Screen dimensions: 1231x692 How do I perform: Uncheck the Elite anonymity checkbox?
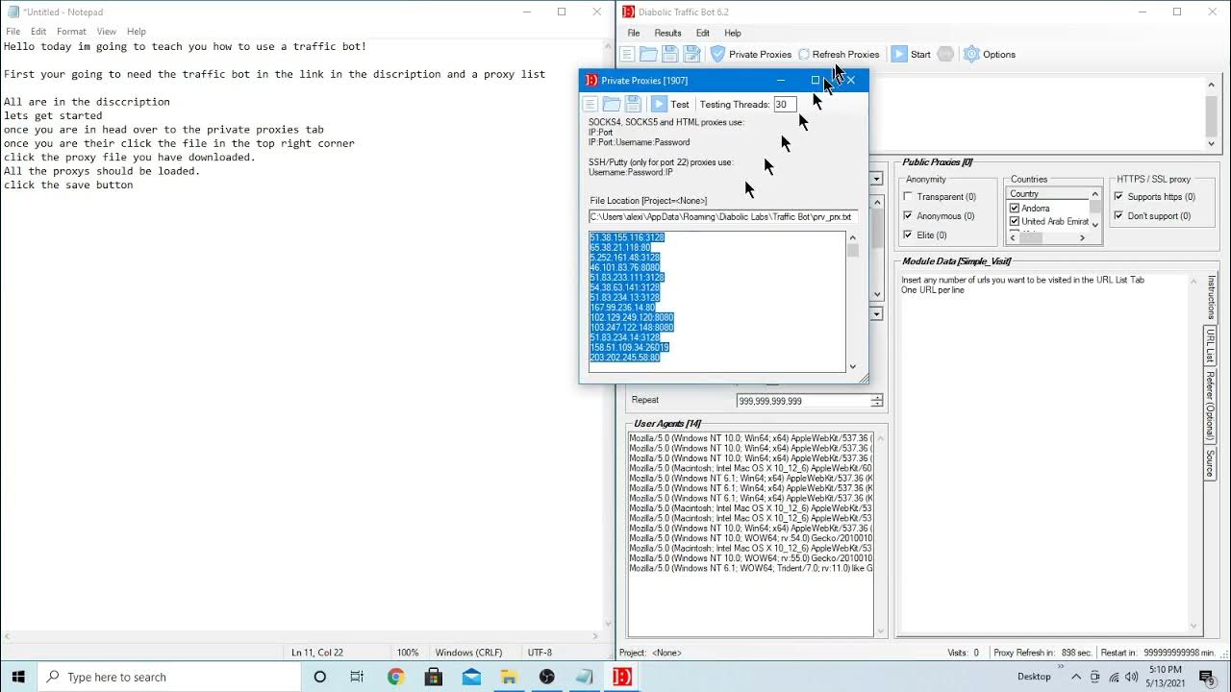(908, 235)
